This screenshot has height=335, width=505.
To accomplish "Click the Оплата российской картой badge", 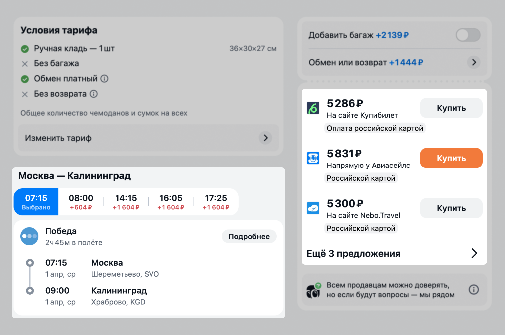I will [x=374, y=128].
